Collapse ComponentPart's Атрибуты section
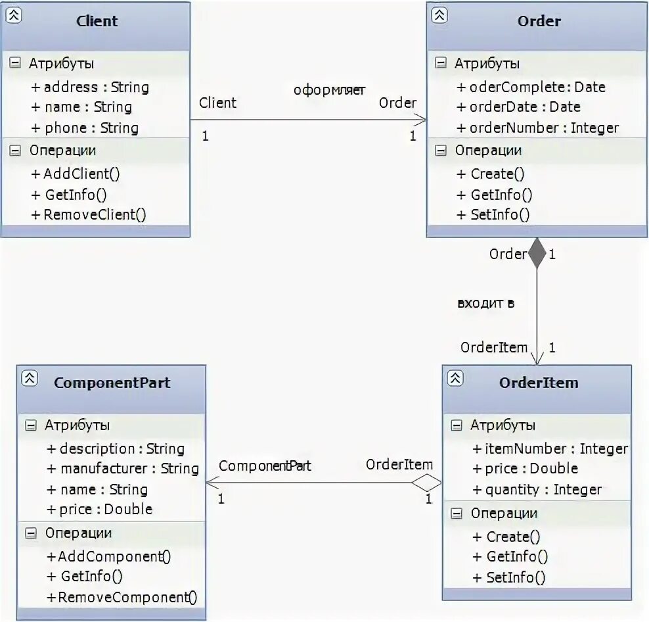Image resolution: width=649 pixels, height=622 pixels. click(31, 425)
